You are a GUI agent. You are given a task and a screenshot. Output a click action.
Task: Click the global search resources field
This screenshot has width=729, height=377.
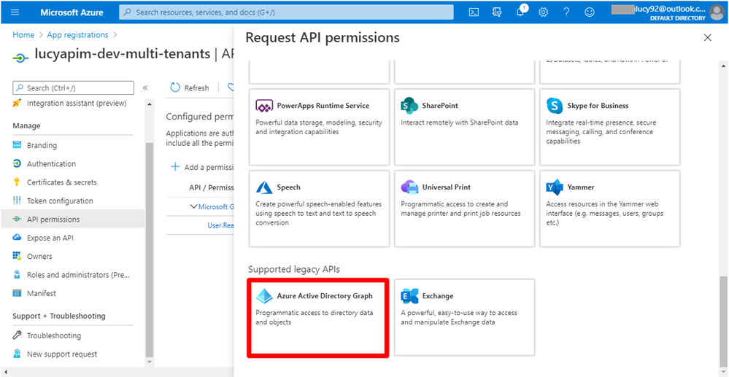click(x=286, y=12)
